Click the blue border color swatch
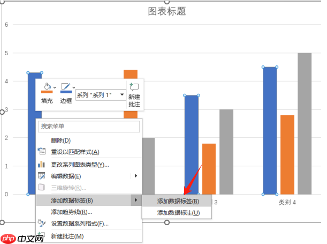 [66, 92]
